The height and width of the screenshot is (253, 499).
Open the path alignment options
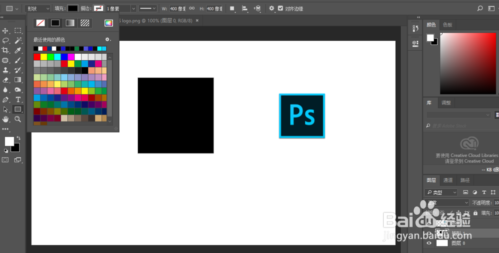(245, 8)
